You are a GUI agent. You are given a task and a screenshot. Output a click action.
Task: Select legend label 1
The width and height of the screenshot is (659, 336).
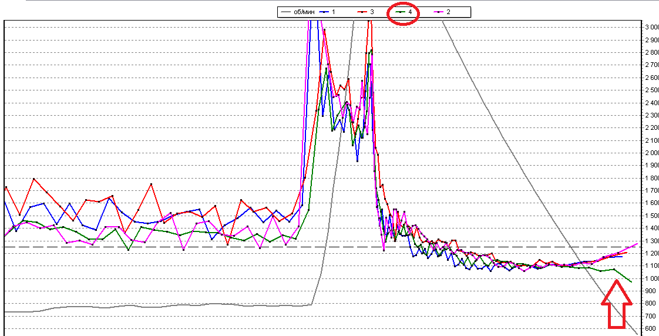point(334,12)
